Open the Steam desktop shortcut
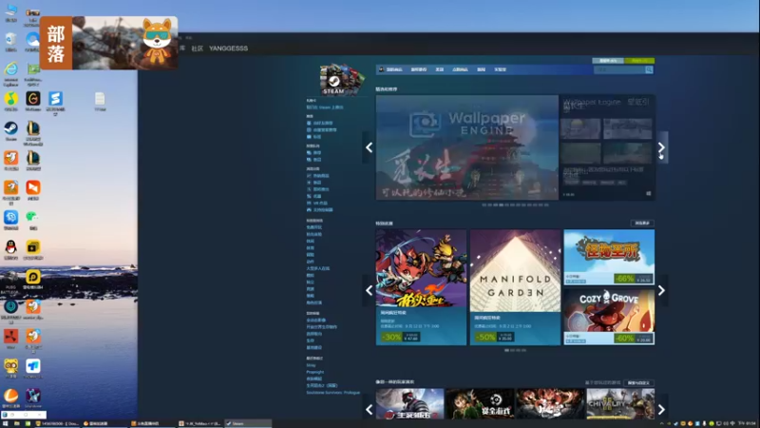 point(10,129)
